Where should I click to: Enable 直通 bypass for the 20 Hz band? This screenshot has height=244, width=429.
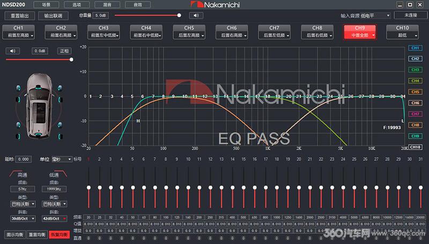pyautogui.click(x=88, y=238)
